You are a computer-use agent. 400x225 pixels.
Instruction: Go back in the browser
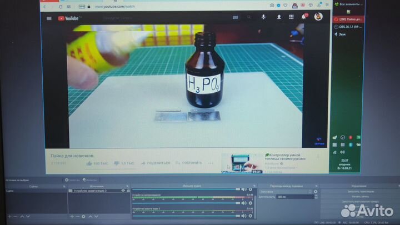pos(45,7)
